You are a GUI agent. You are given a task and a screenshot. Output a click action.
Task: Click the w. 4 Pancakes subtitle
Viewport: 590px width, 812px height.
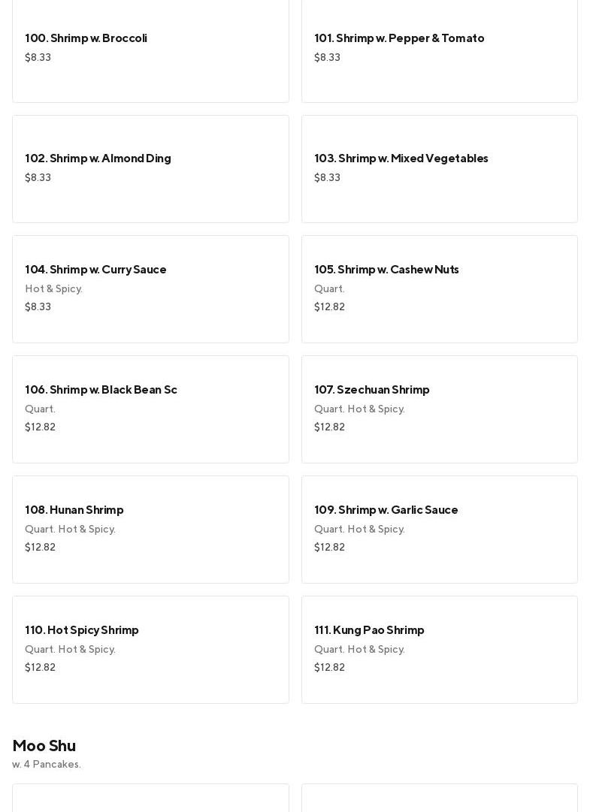(47, 765)
